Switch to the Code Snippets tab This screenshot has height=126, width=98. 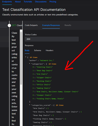click(x=31, y=25)
